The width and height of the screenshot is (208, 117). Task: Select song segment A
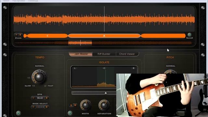click(x=104, y=36)
